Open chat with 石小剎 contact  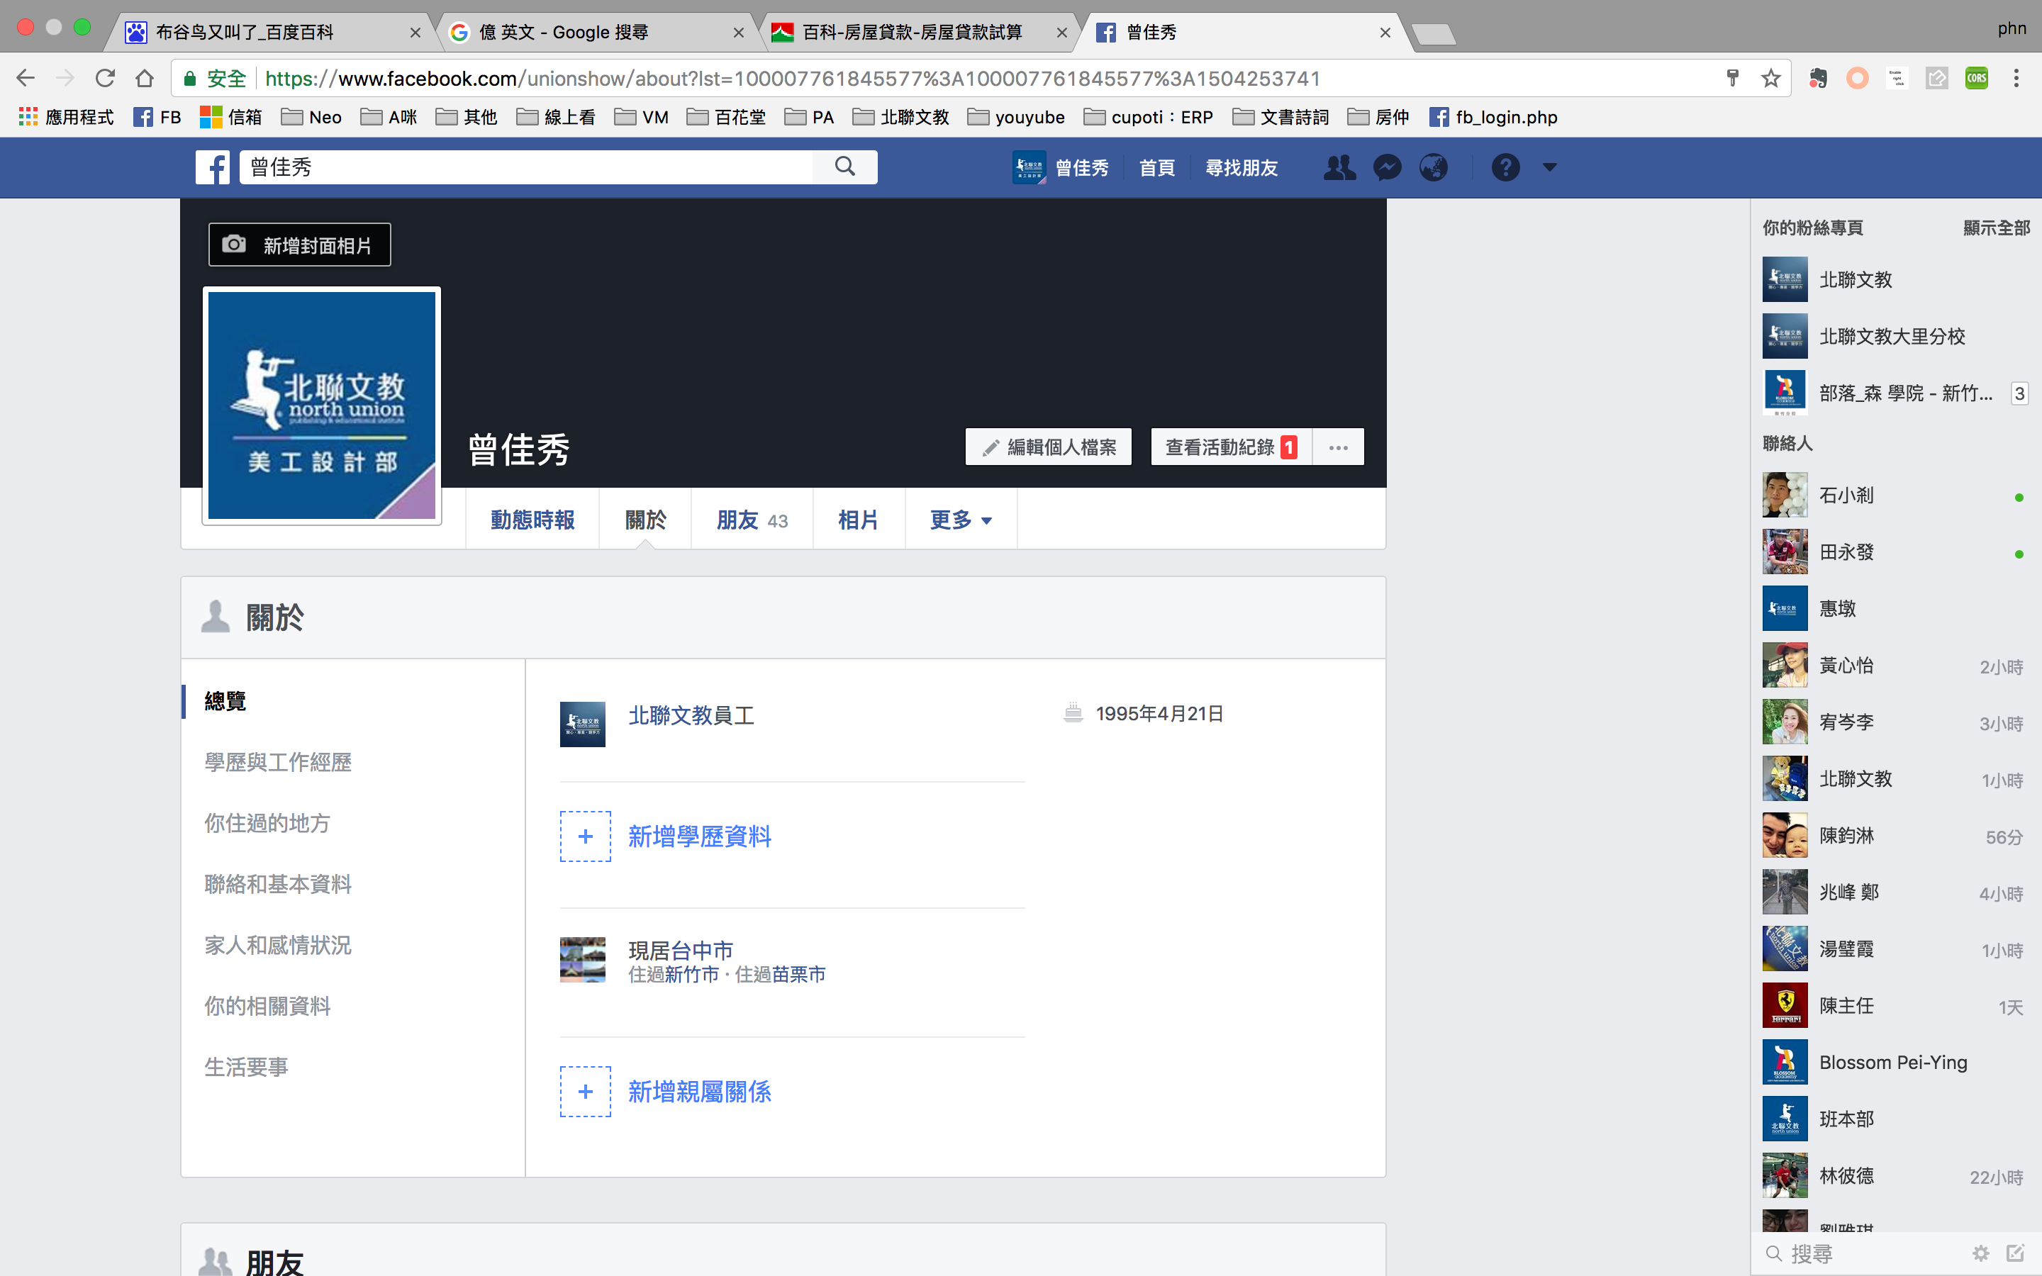tap(1846, 496)
